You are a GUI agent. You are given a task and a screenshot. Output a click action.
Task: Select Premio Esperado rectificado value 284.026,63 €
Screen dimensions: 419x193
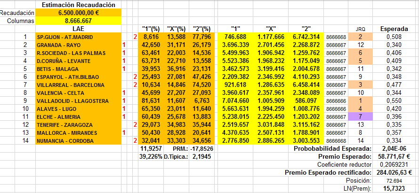(x=394, y=172)
